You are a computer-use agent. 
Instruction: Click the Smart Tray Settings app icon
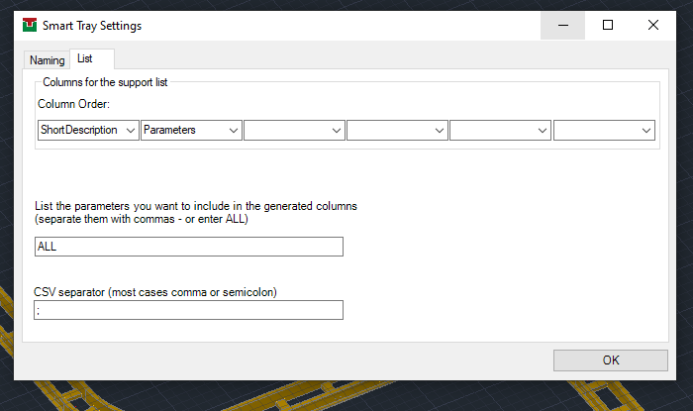[30, 25]
